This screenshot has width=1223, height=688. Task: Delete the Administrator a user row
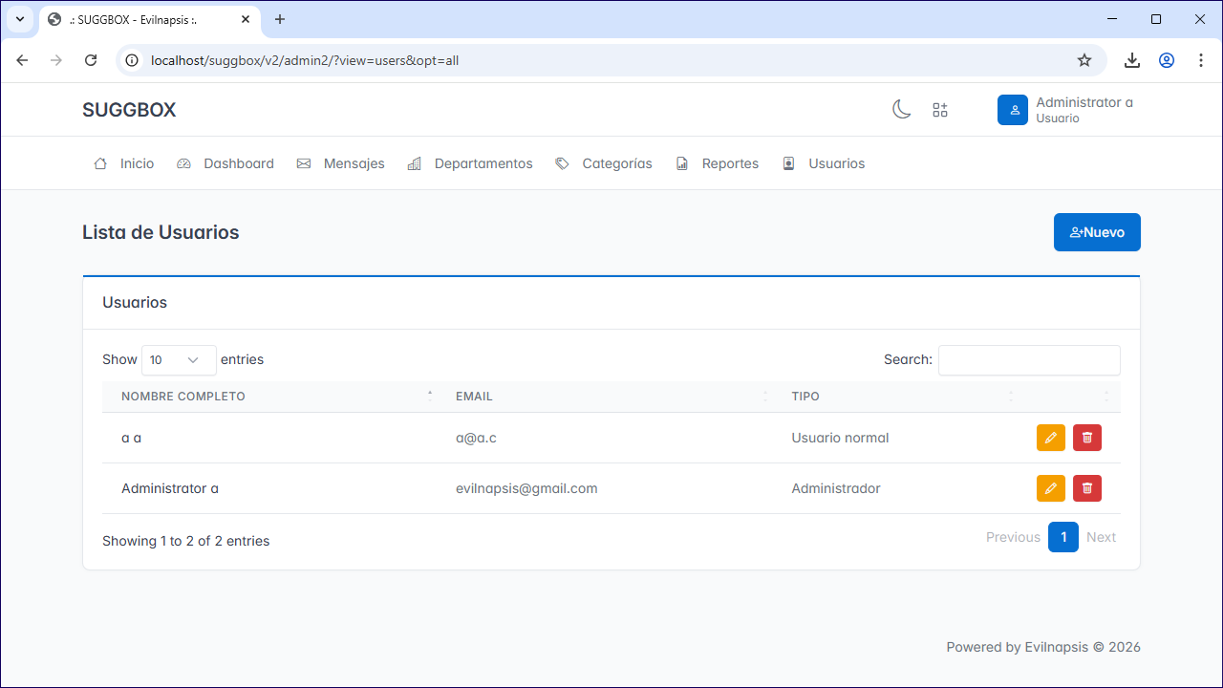coord(1087,488)
